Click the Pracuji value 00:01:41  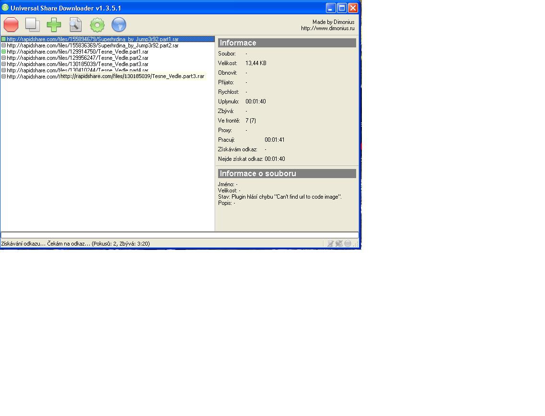pyautogui.click(x=275, y=140)
